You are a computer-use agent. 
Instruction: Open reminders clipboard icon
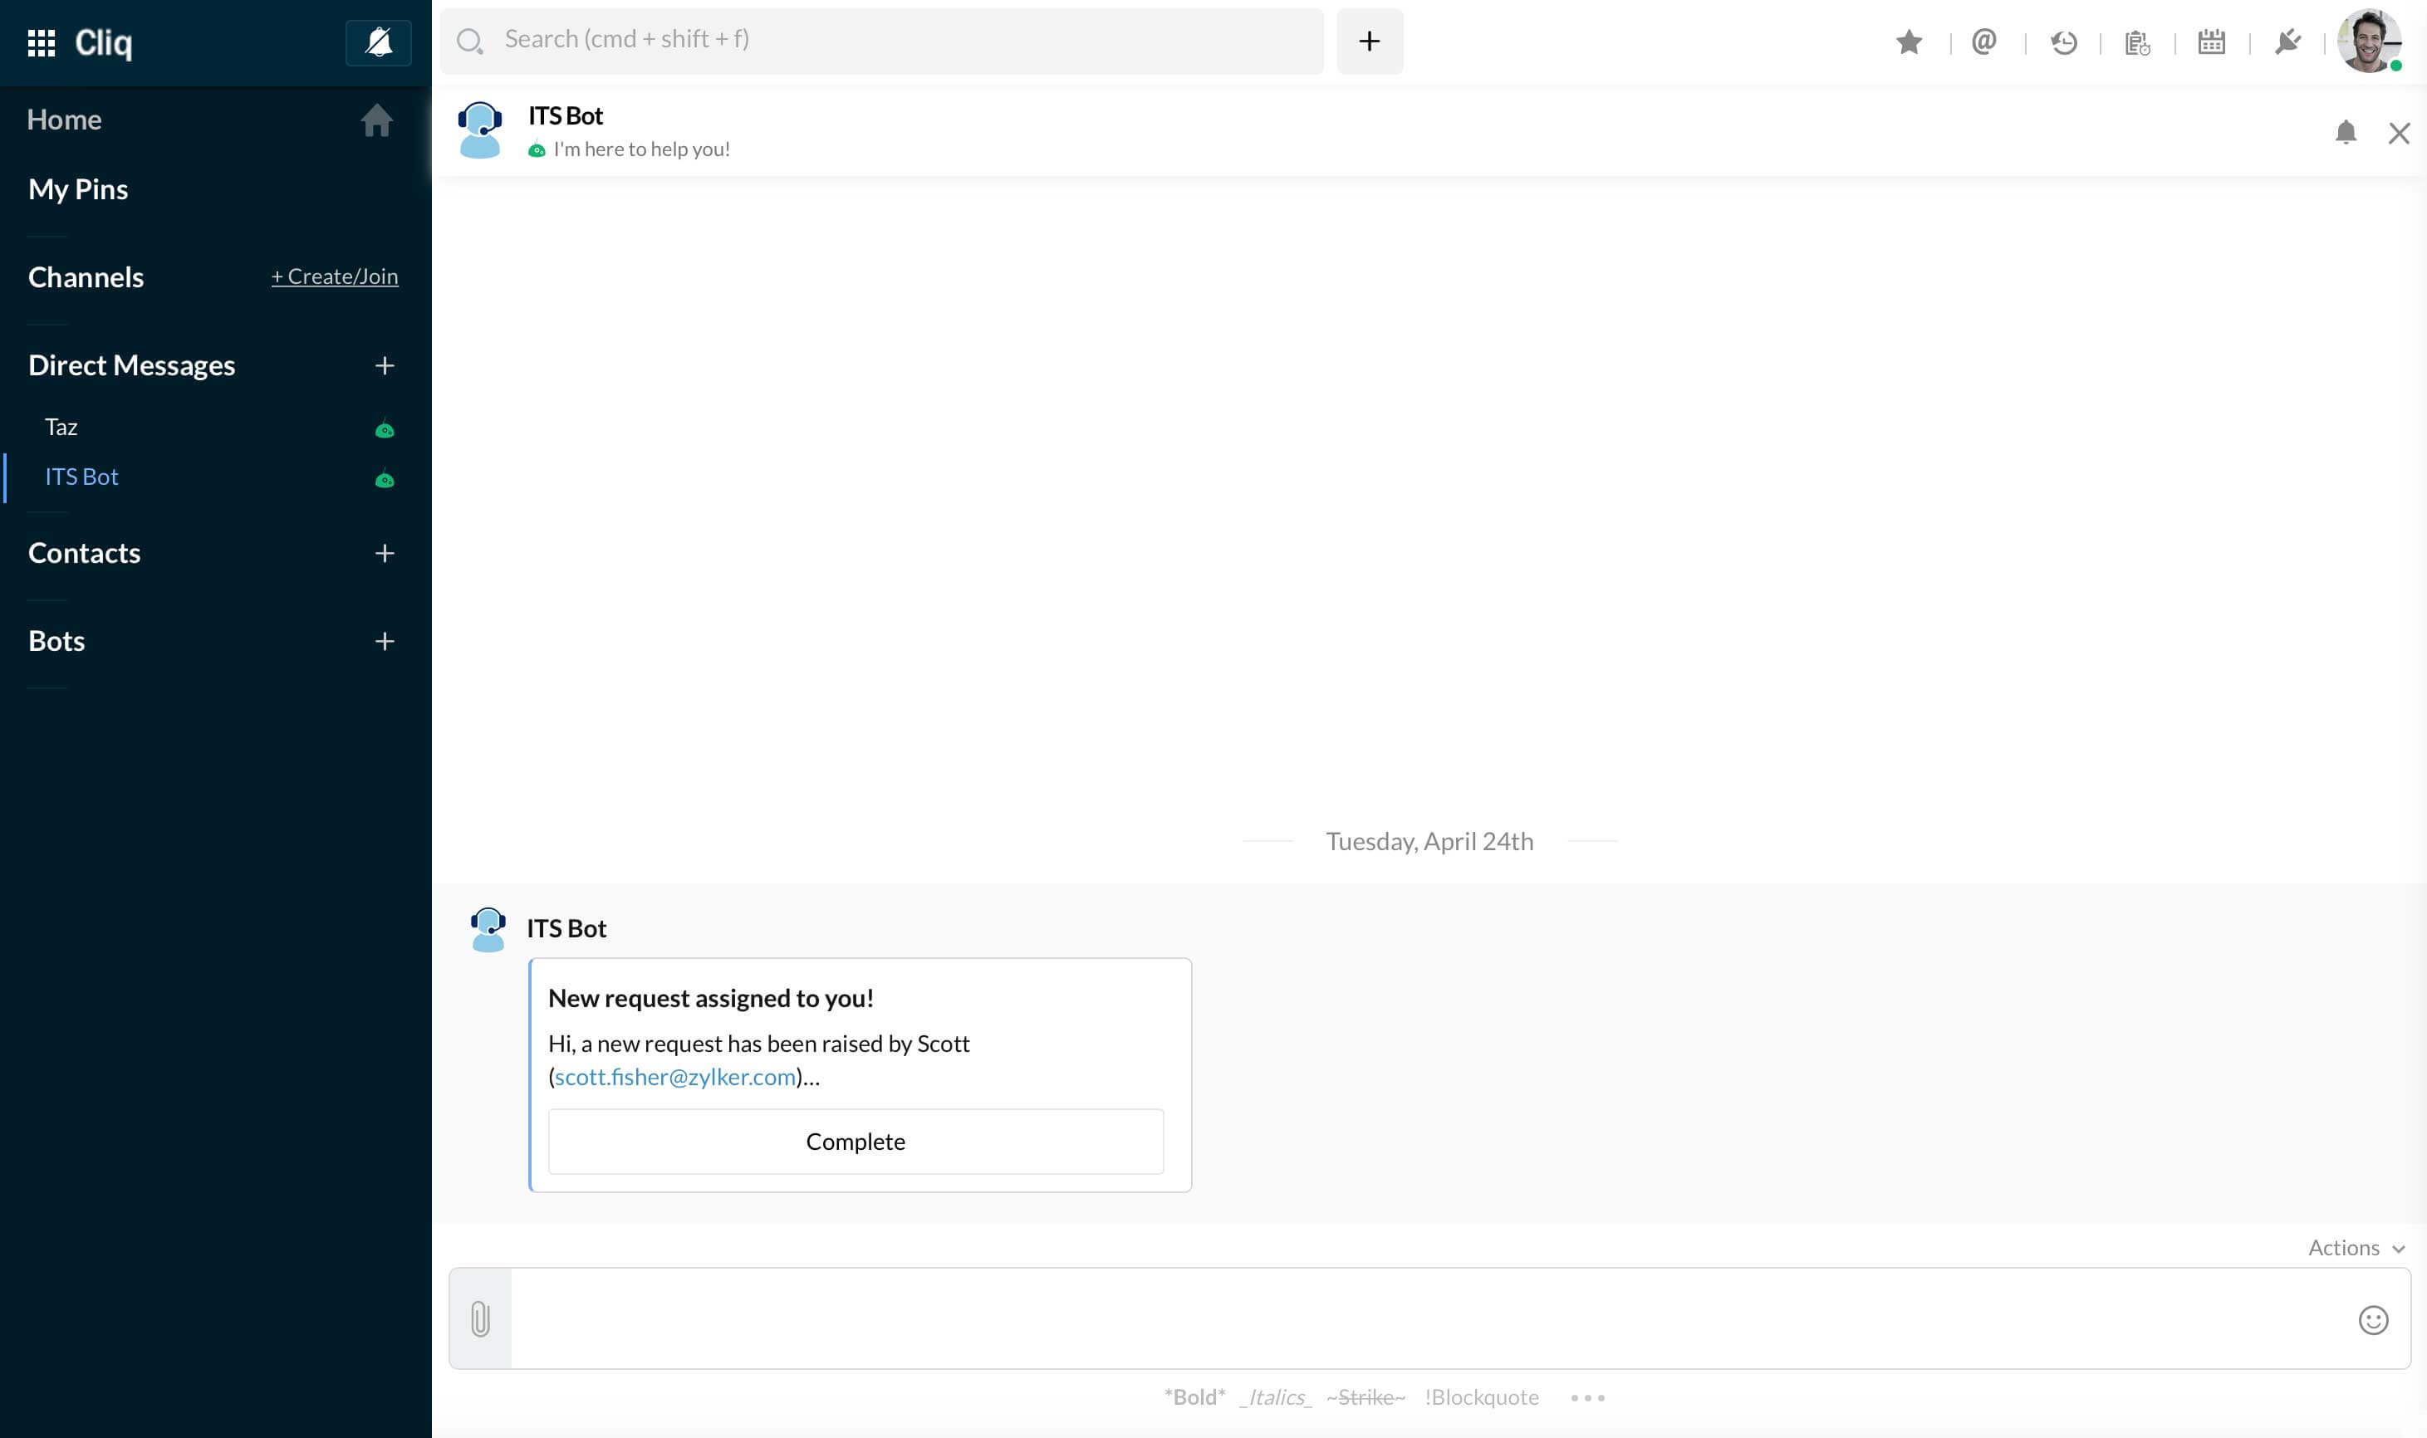point(2136,42)
